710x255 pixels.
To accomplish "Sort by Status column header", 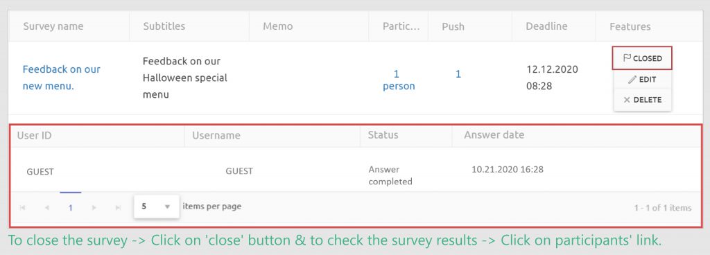I will click(x=383, y=134).
